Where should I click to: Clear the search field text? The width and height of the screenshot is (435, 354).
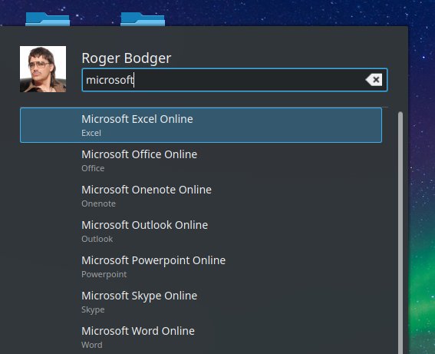(374, 80)
